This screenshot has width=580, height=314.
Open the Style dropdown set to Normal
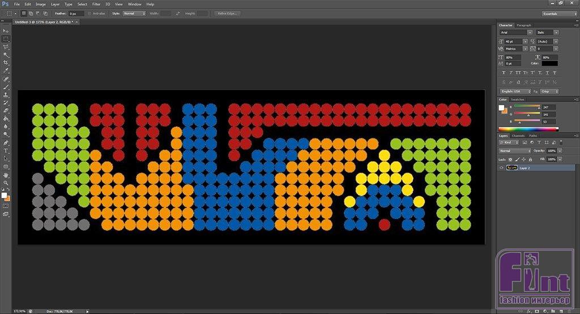coord(135,13)
